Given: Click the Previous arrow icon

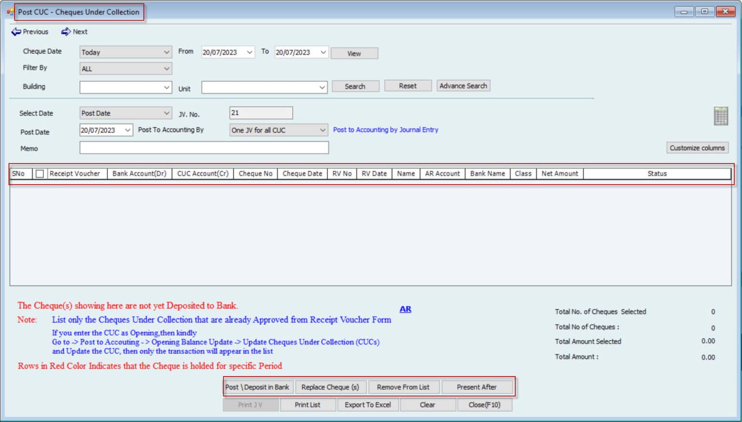Looking at the screenshot, I should 16,32.
